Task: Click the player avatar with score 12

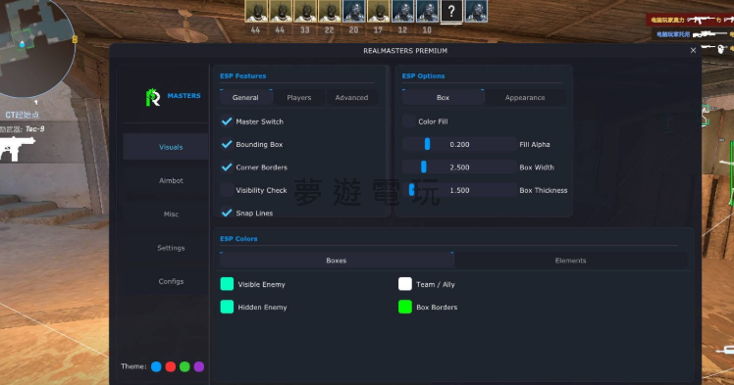Action: (402, 11)
